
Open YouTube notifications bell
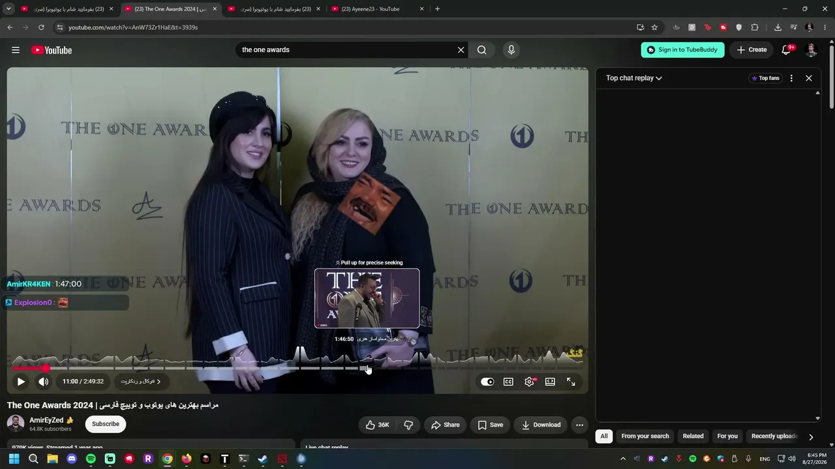pyautogui.click(x=787, y=50)
